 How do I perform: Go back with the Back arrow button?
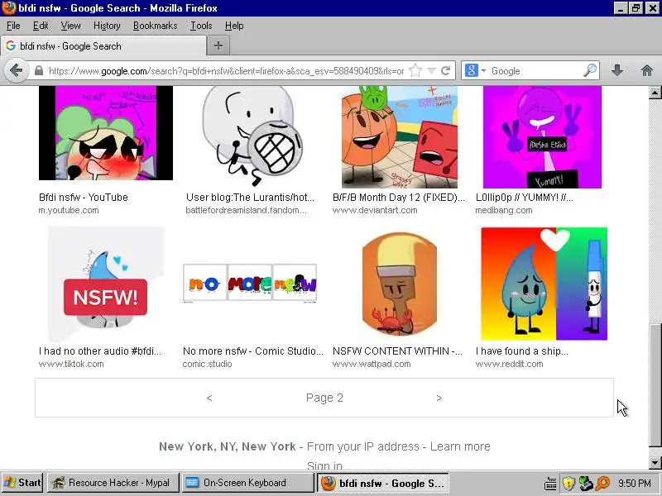16,70
